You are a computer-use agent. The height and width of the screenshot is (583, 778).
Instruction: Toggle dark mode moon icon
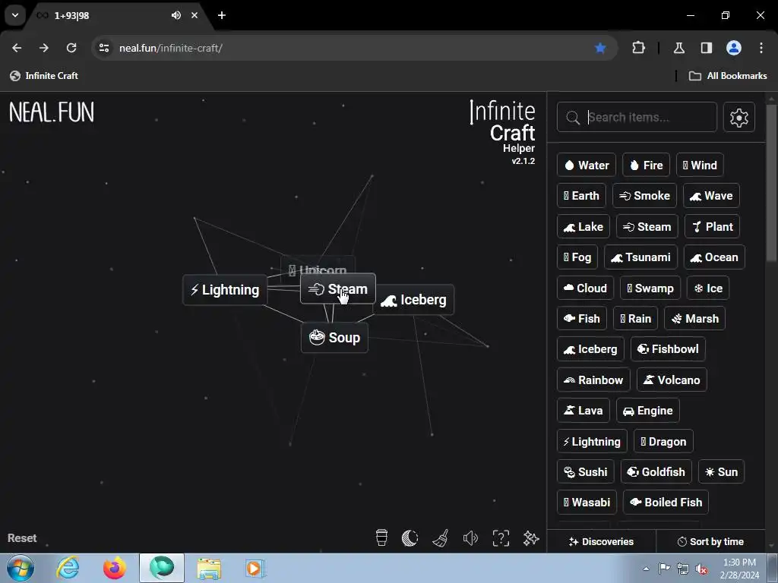[410, 538]
